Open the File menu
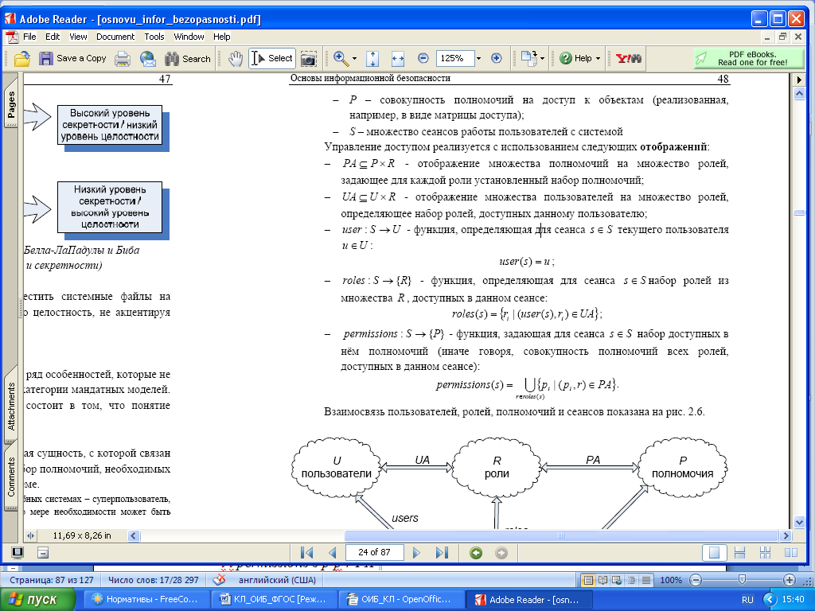Viewport: 815px width, 611px height. coord(29,37)
